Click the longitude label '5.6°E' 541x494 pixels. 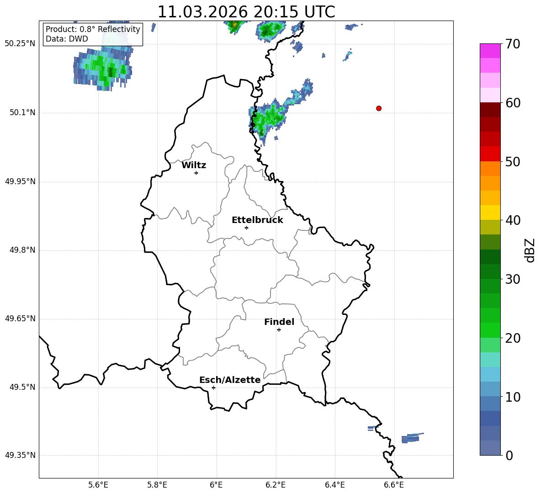click(98, 485)
